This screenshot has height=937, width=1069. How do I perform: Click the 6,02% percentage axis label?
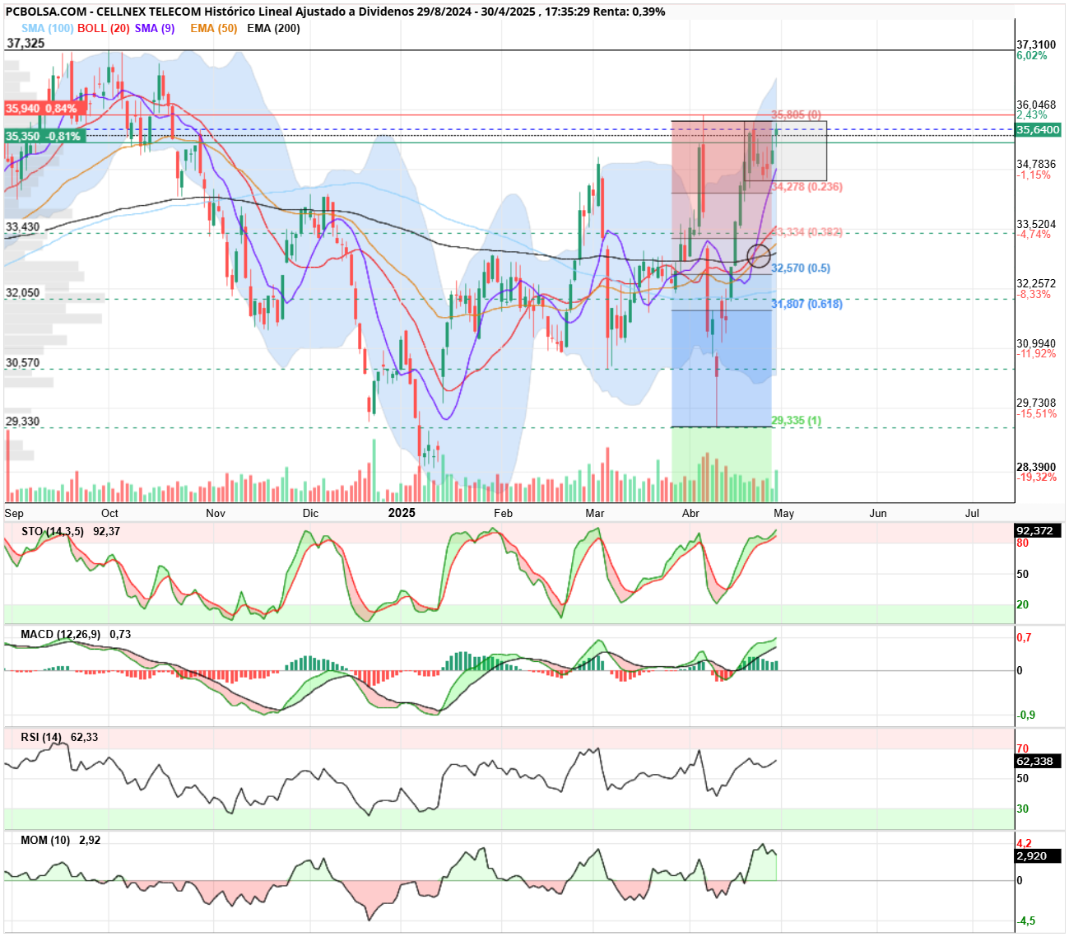[1032, 56]
